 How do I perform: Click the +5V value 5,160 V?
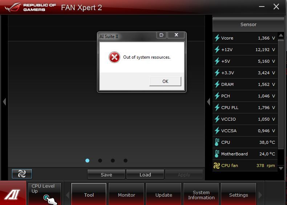[266, 61]
